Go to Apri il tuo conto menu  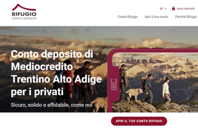pos(156,17)
